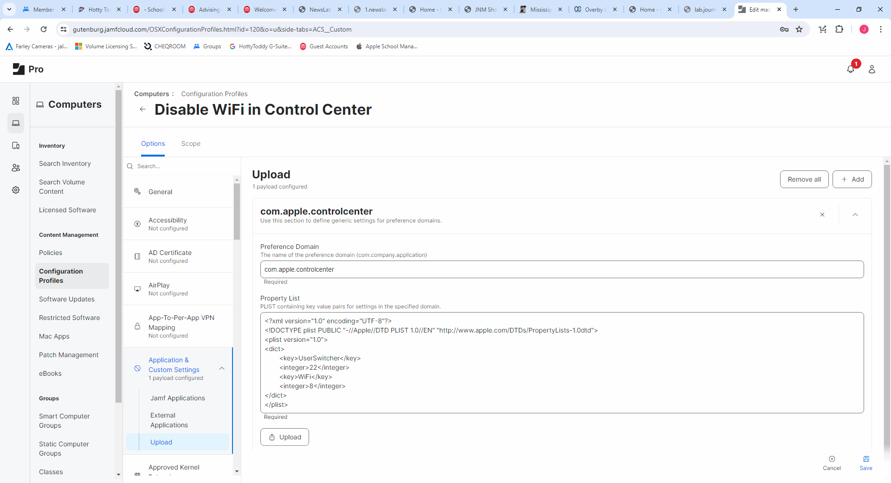Go back using the browser back arrow
Image resolution: width=891 pixels, height=483 pixels.
(x=10, y=29)
